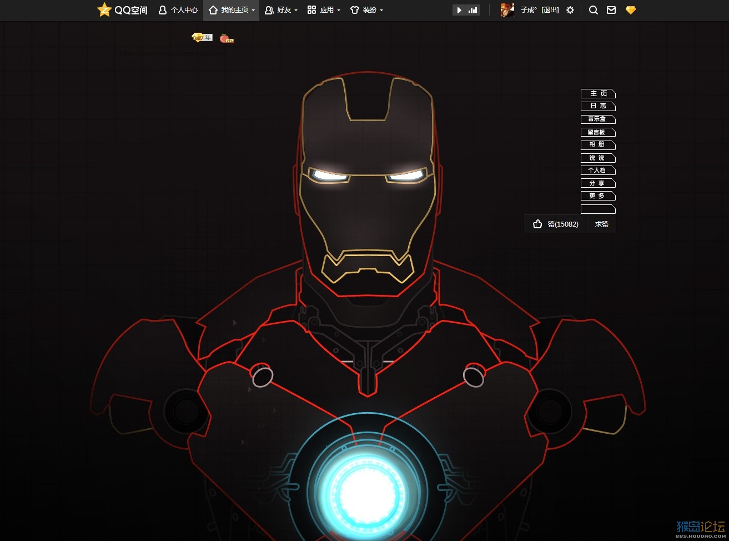Open the 分享 share tab

[x=598, y=183]
